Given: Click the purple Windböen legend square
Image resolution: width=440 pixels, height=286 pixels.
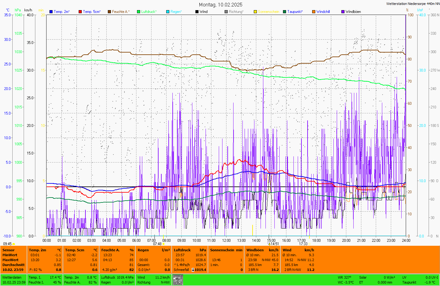Looking at the screenshot, I should click(343, 12).
